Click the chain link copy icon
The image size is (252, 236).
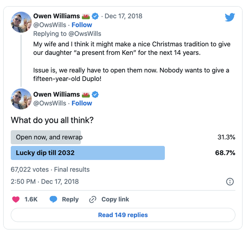coord(93,199)
